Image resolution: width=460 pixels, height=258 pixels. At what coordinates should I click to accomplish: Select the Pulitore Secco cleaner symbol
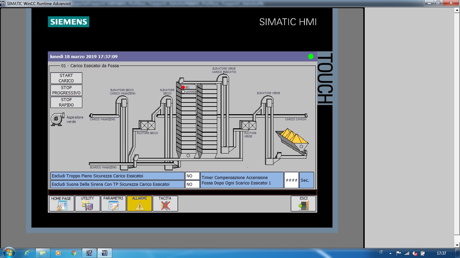[147, 125]
